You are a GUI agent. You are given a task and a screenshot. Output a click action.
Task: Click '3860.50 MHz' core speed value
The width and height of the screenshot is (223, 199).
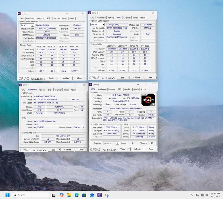pyautogui.click(x=112, y=127)
